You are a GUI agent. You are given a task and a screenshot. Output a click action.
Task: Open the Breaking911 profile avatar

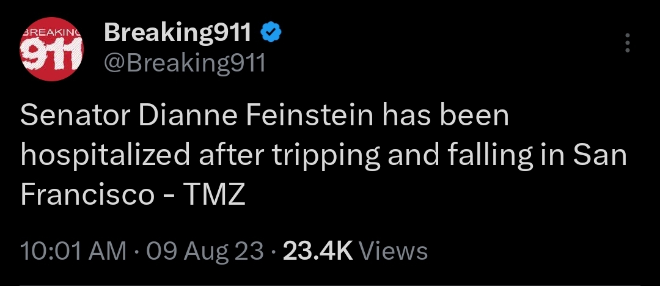coord(51,52)
